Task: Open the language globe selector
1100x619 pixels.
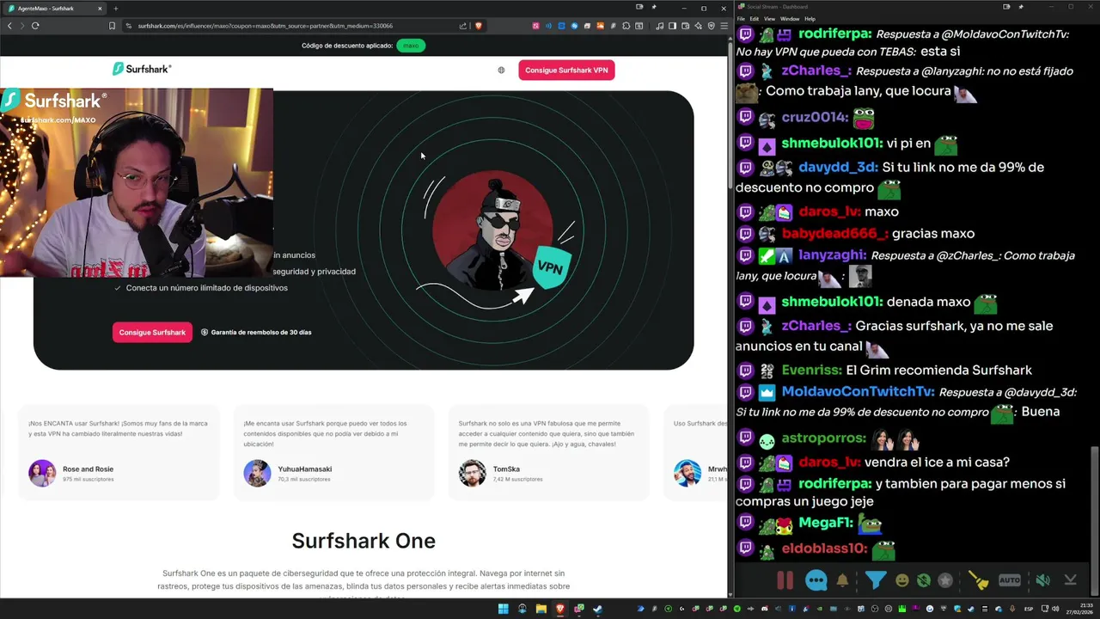Action: point(501,70)
